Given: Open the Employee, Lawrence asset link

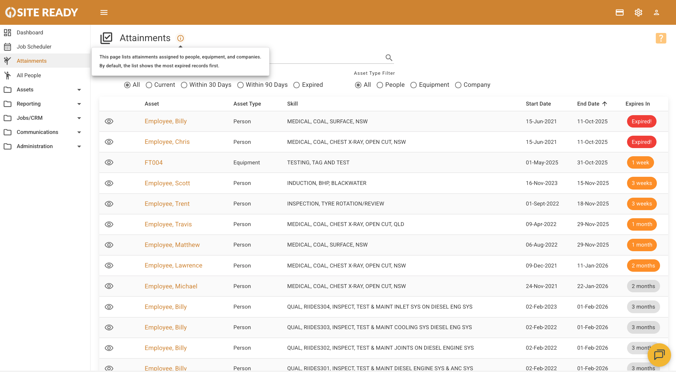Looking at the screenshot, I should coord(173,265).
